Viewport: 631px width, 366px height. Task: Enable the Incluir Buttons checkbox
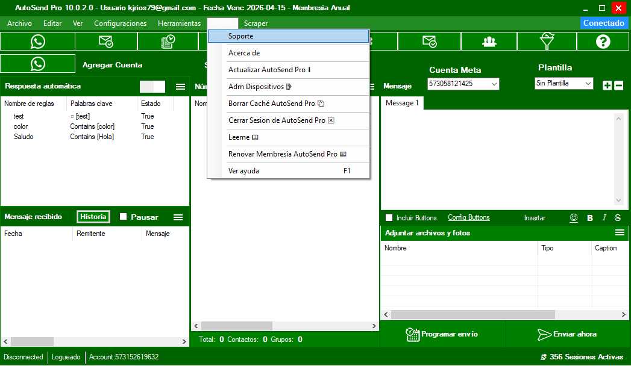pos(389,218)
